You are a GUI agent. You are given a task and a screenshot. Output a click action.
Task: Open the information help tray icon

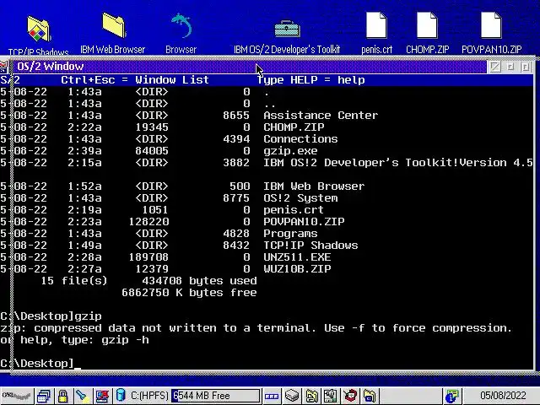pos(452,396)
